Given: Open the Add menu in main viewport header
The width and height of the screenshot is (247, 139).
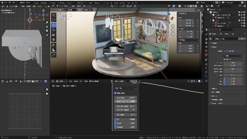Looking at the screenshot, I should pyautogui.click(x=84, y=6).
